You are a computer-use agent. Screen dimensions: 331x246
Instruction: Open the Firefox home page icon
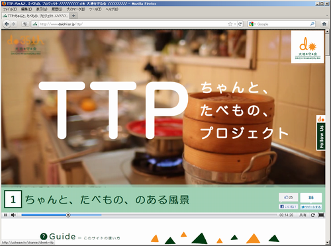(324, 24)
